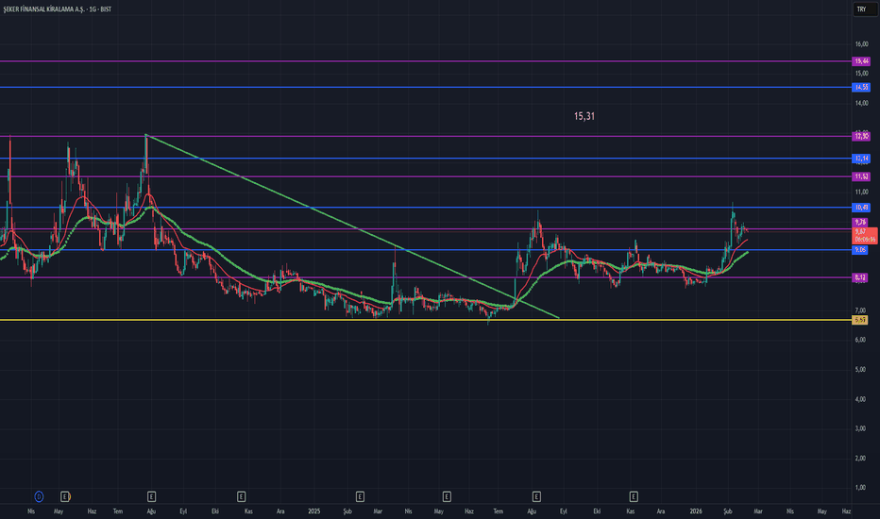Click the E earnings marker beside the D marker
This screenshot has width=880, height=519.
tap(65, 494)
